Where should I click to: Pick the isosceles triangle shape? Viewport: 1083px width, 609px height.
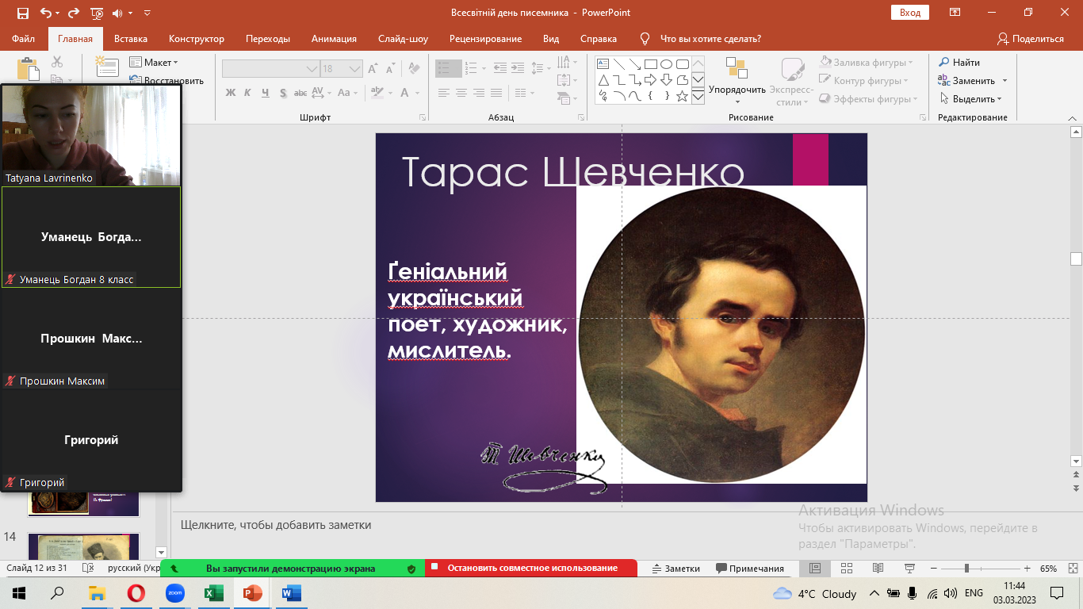(603, 80)
